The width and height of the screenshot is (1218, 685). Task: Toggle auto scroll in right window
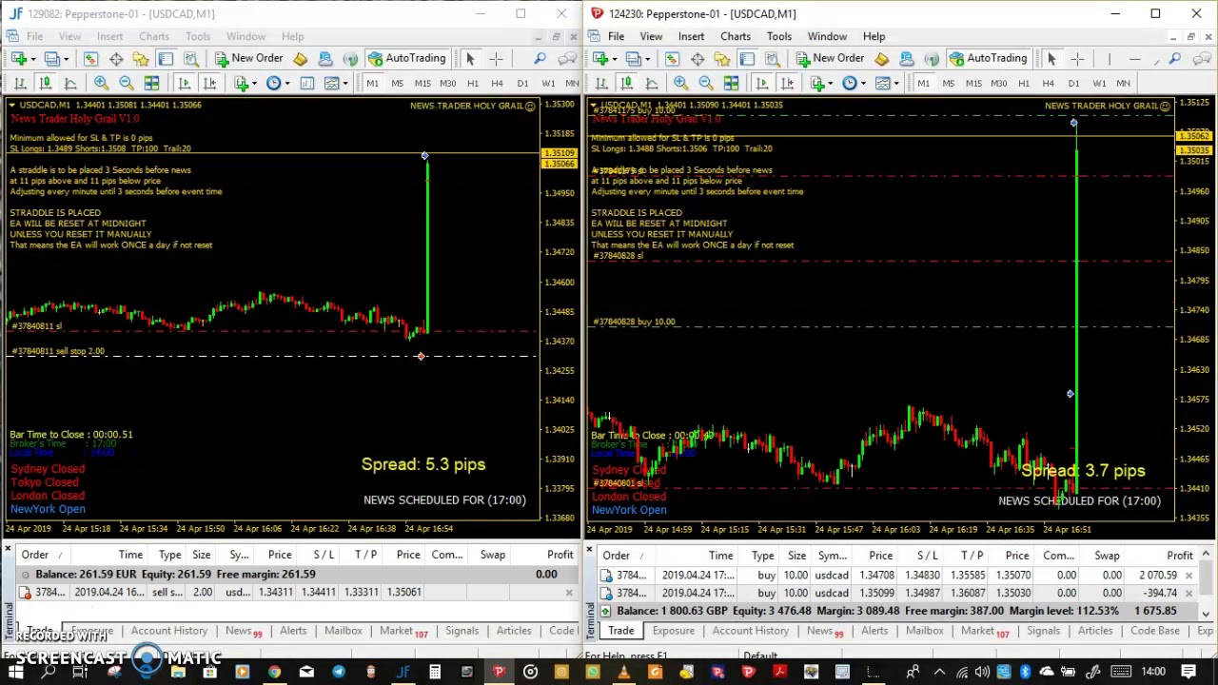click(x=762, y=84)
